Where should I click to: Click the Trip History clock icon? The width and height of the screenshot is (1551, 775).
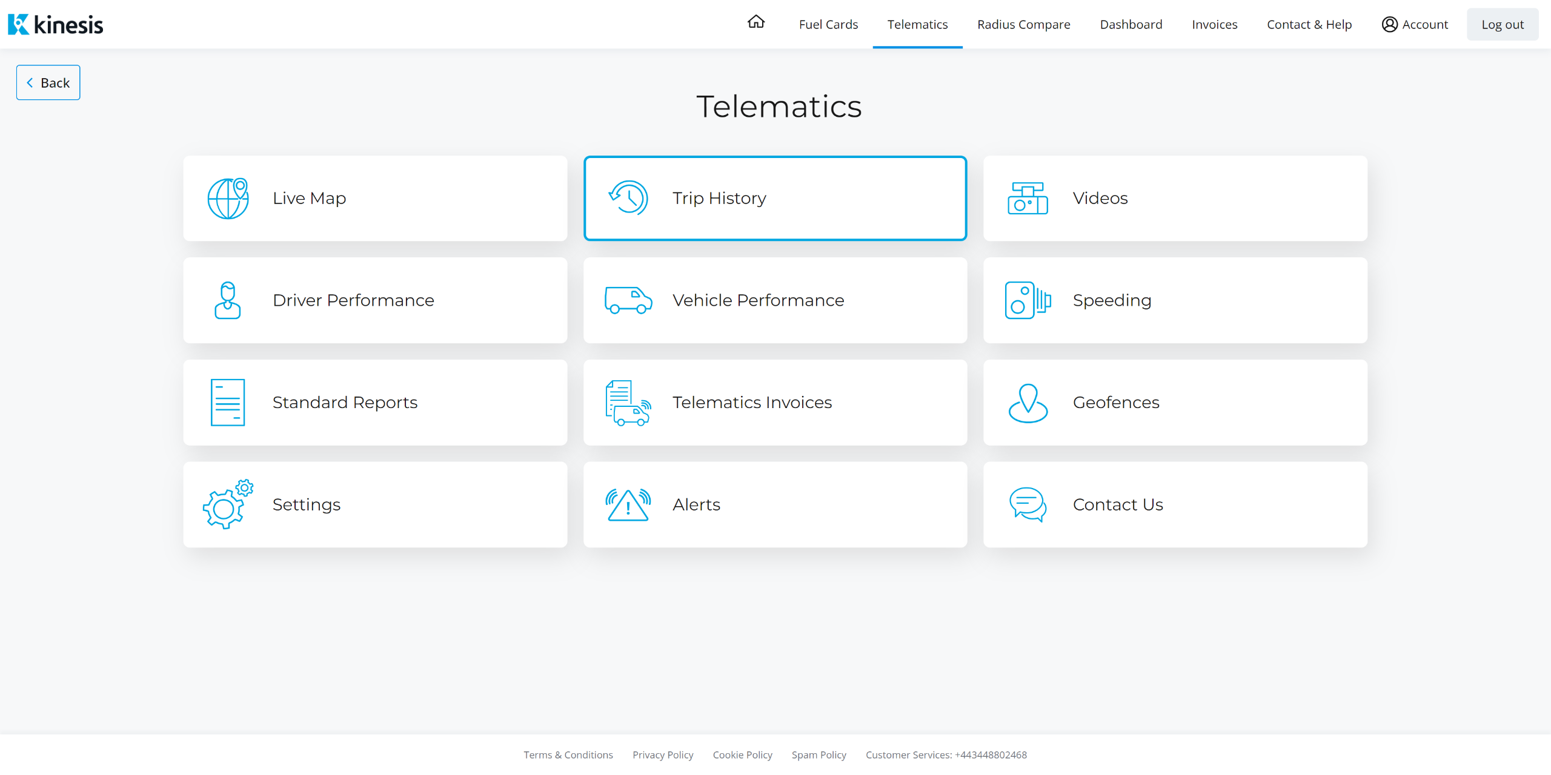coord(628,198)
